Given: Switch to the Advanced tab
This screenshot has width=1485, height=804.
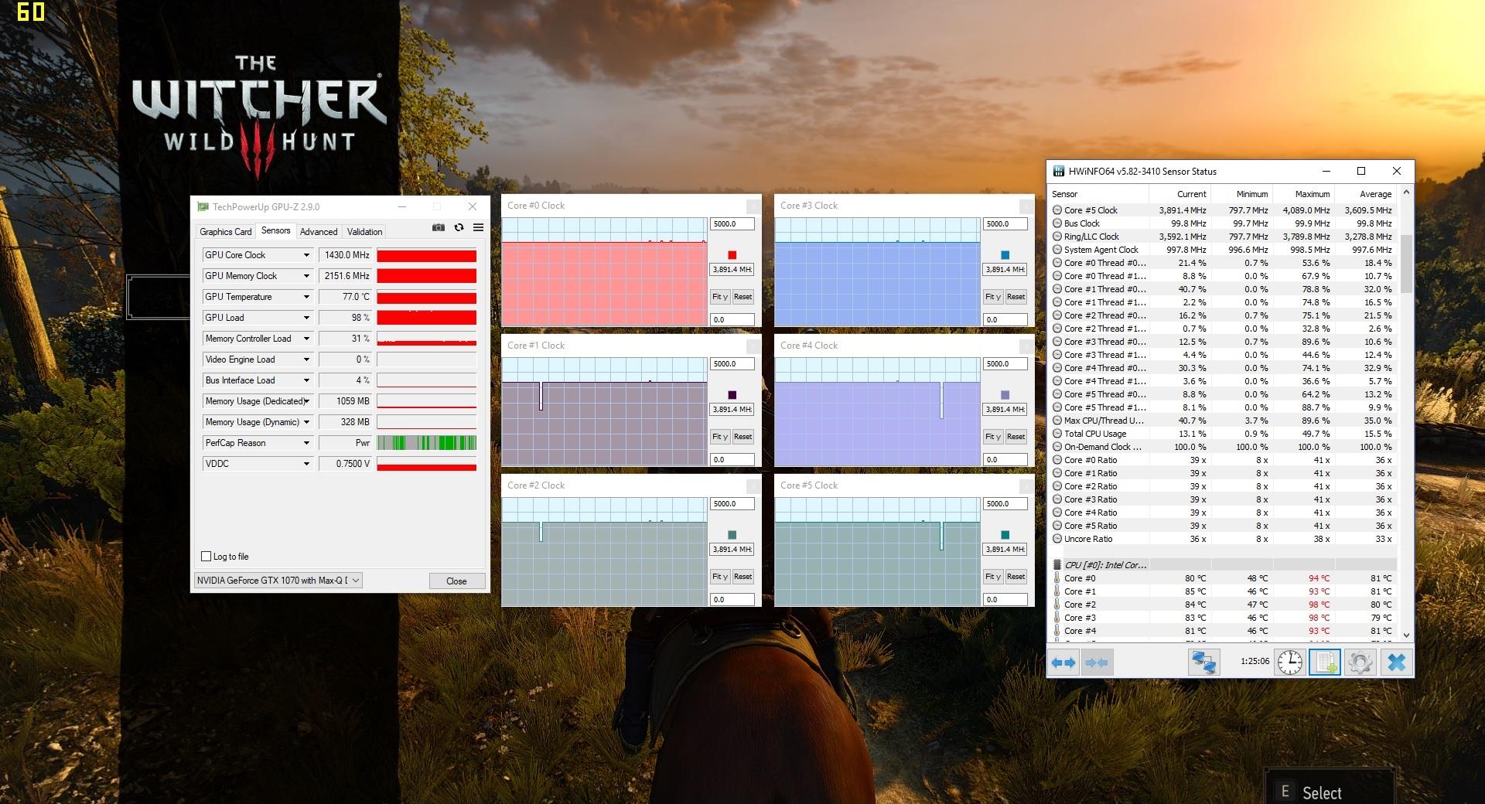Looking at the screenshot, I should pos(319,232).
